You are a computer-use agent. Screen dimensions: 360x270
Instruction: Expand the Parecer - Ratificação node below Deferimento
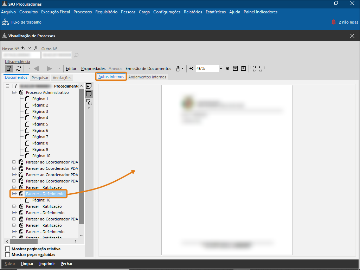pyautogui.click(x=14, y=206)
